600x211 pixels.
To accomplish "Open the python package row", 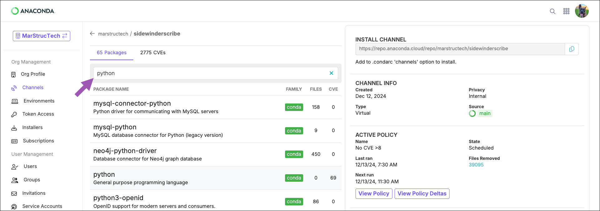I will coord(216,178).
